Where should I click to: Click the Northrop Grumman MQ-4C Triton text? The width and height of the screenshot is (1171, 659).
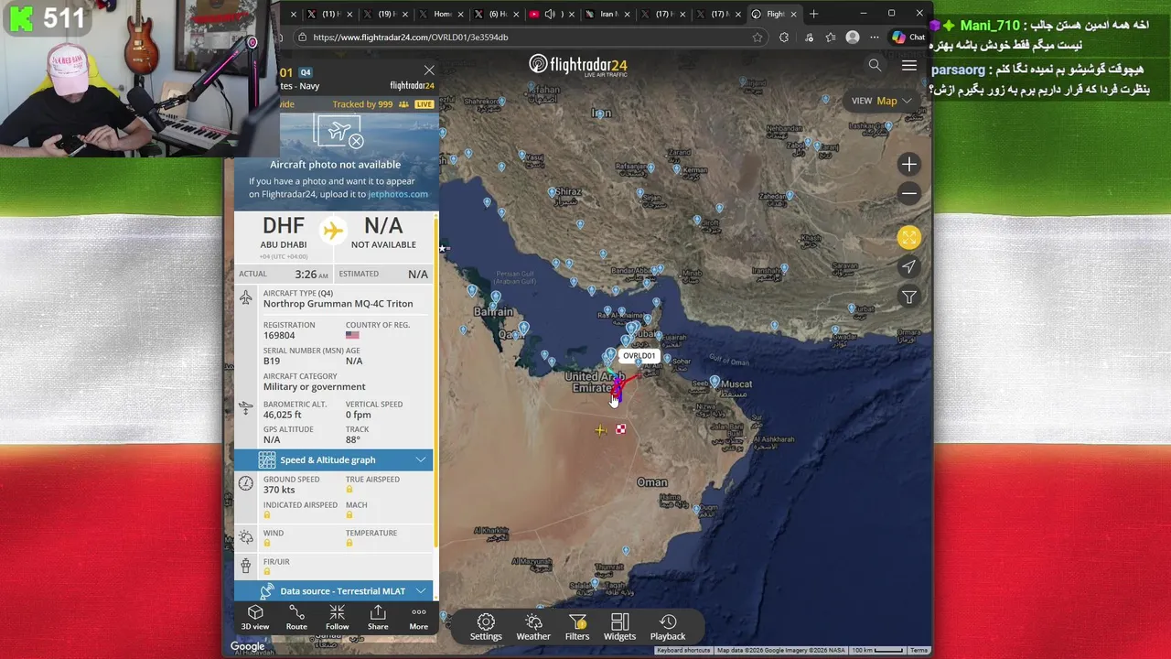338,304
